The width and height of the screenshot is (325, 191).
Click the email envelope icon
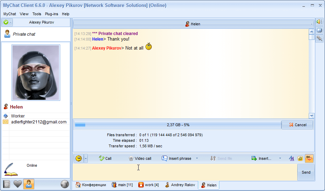pyautogui.click(x=6, y=122)
